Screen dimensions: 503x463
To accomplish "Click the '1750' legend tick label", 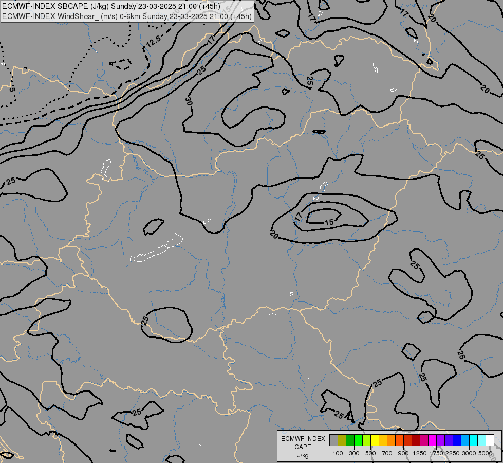I will [436, 453].
